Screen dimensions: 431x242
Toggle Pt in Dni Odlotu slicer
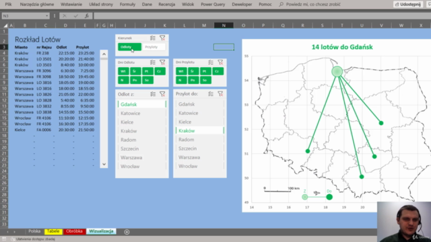pyautogui.click(x=147, y=71)
